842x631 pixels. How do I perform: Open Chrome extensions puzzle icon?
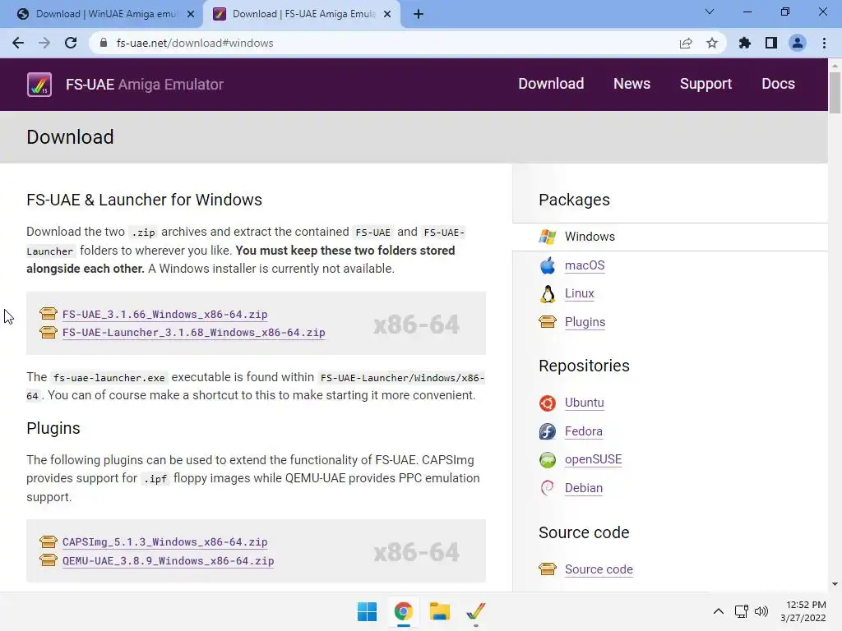(745, 43)
